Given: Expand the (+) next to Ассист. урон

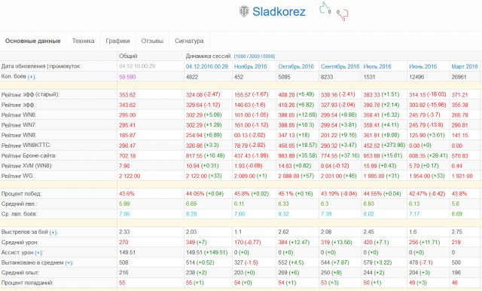Looking at the screenshot, I should click(38, 253).
